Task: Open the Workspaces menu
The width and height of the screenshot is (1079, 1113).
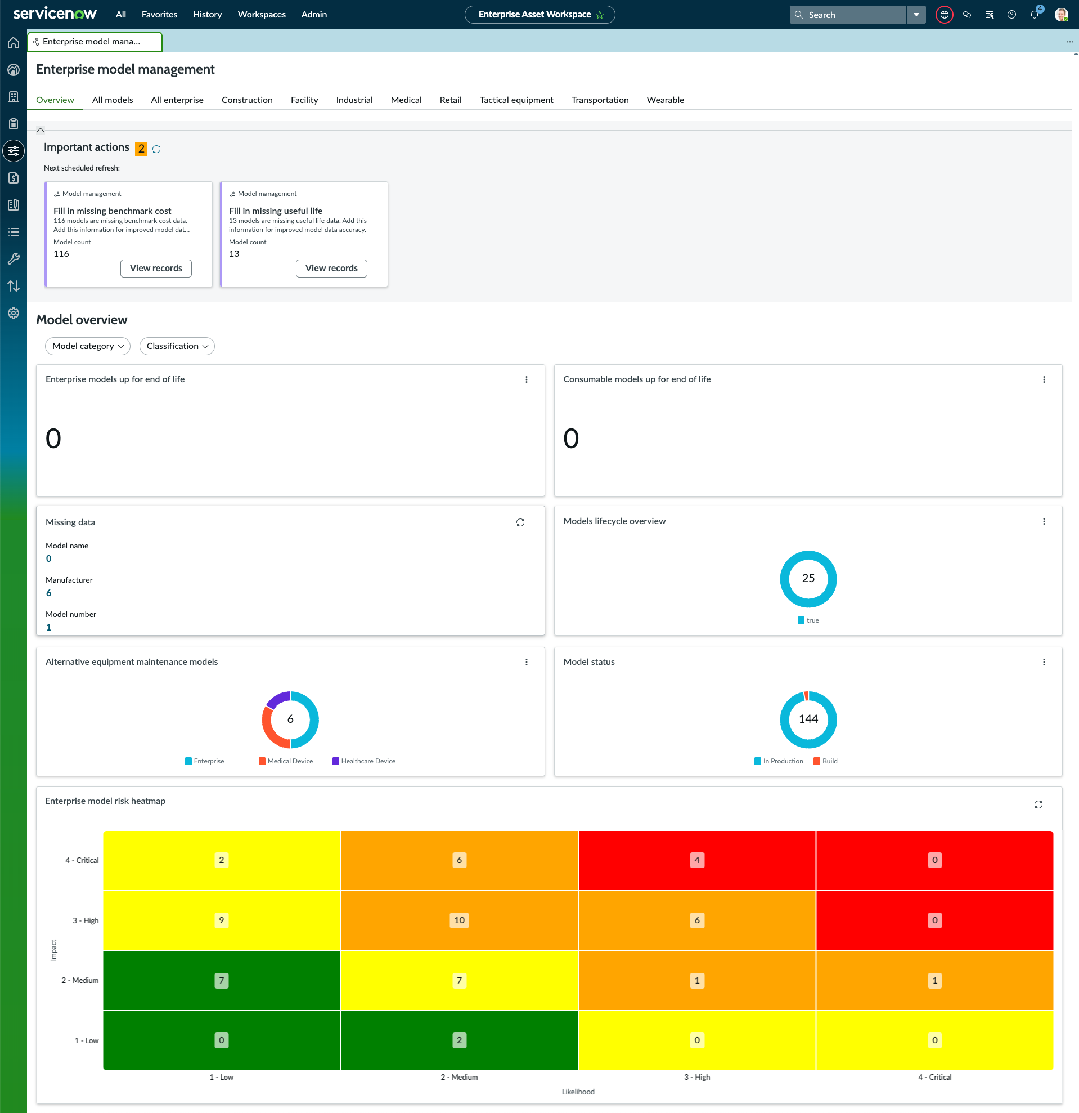Action: 262,15
